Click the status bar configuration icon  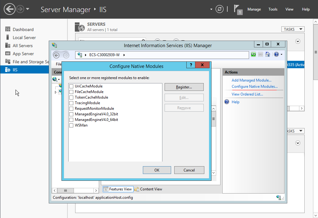click(x=279, y=197)
